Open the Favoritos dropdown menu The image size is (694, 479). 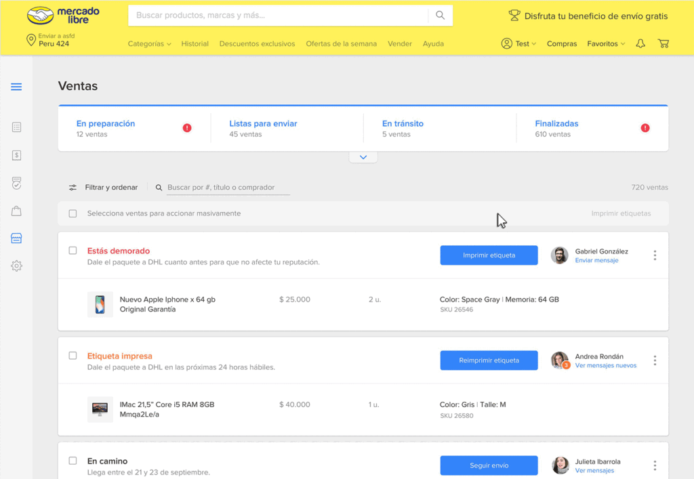coord(606,43)
